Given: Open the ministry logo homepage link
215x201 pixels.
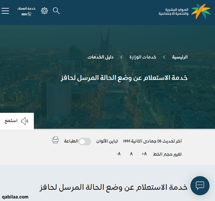Looking at the screenshot, I should click(x=185, y=11).
